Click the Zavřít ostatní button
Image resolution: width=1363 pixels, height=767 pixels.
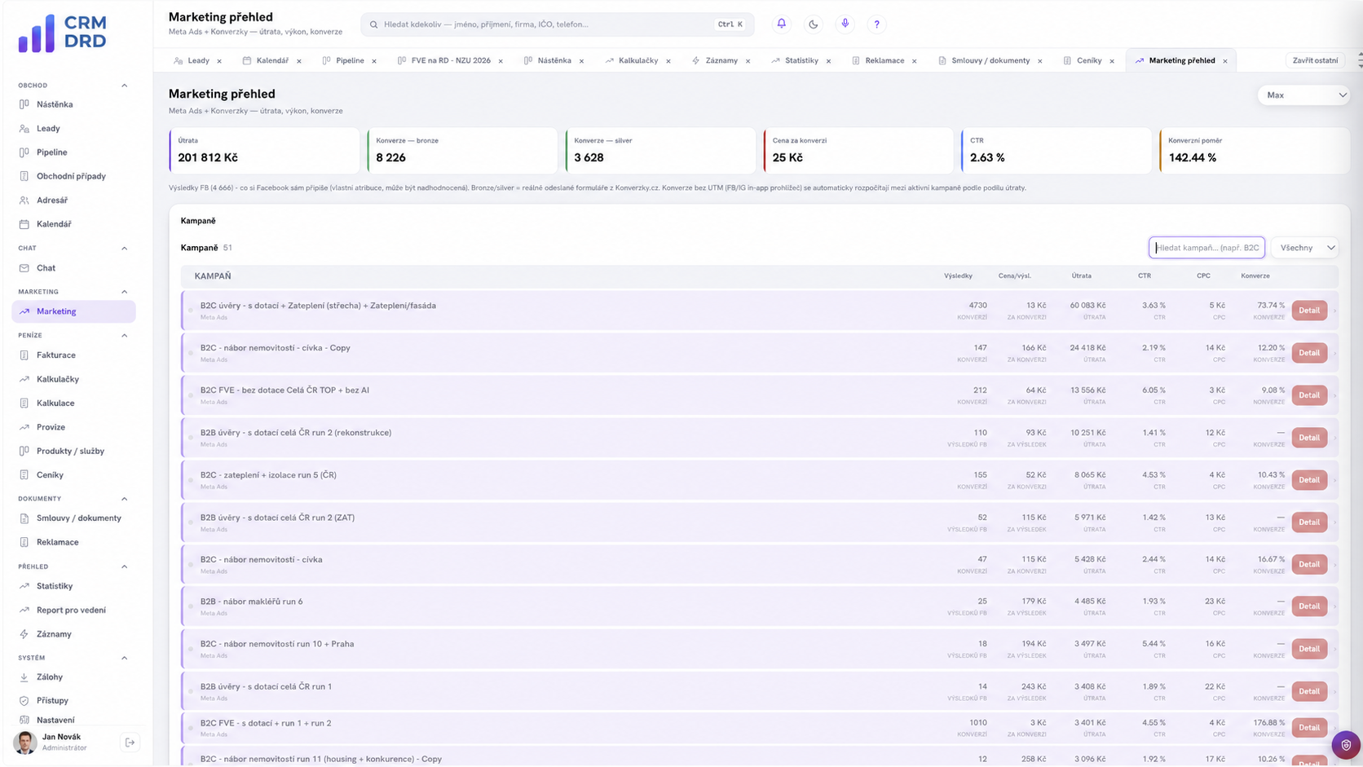(x=1315, y=60)
